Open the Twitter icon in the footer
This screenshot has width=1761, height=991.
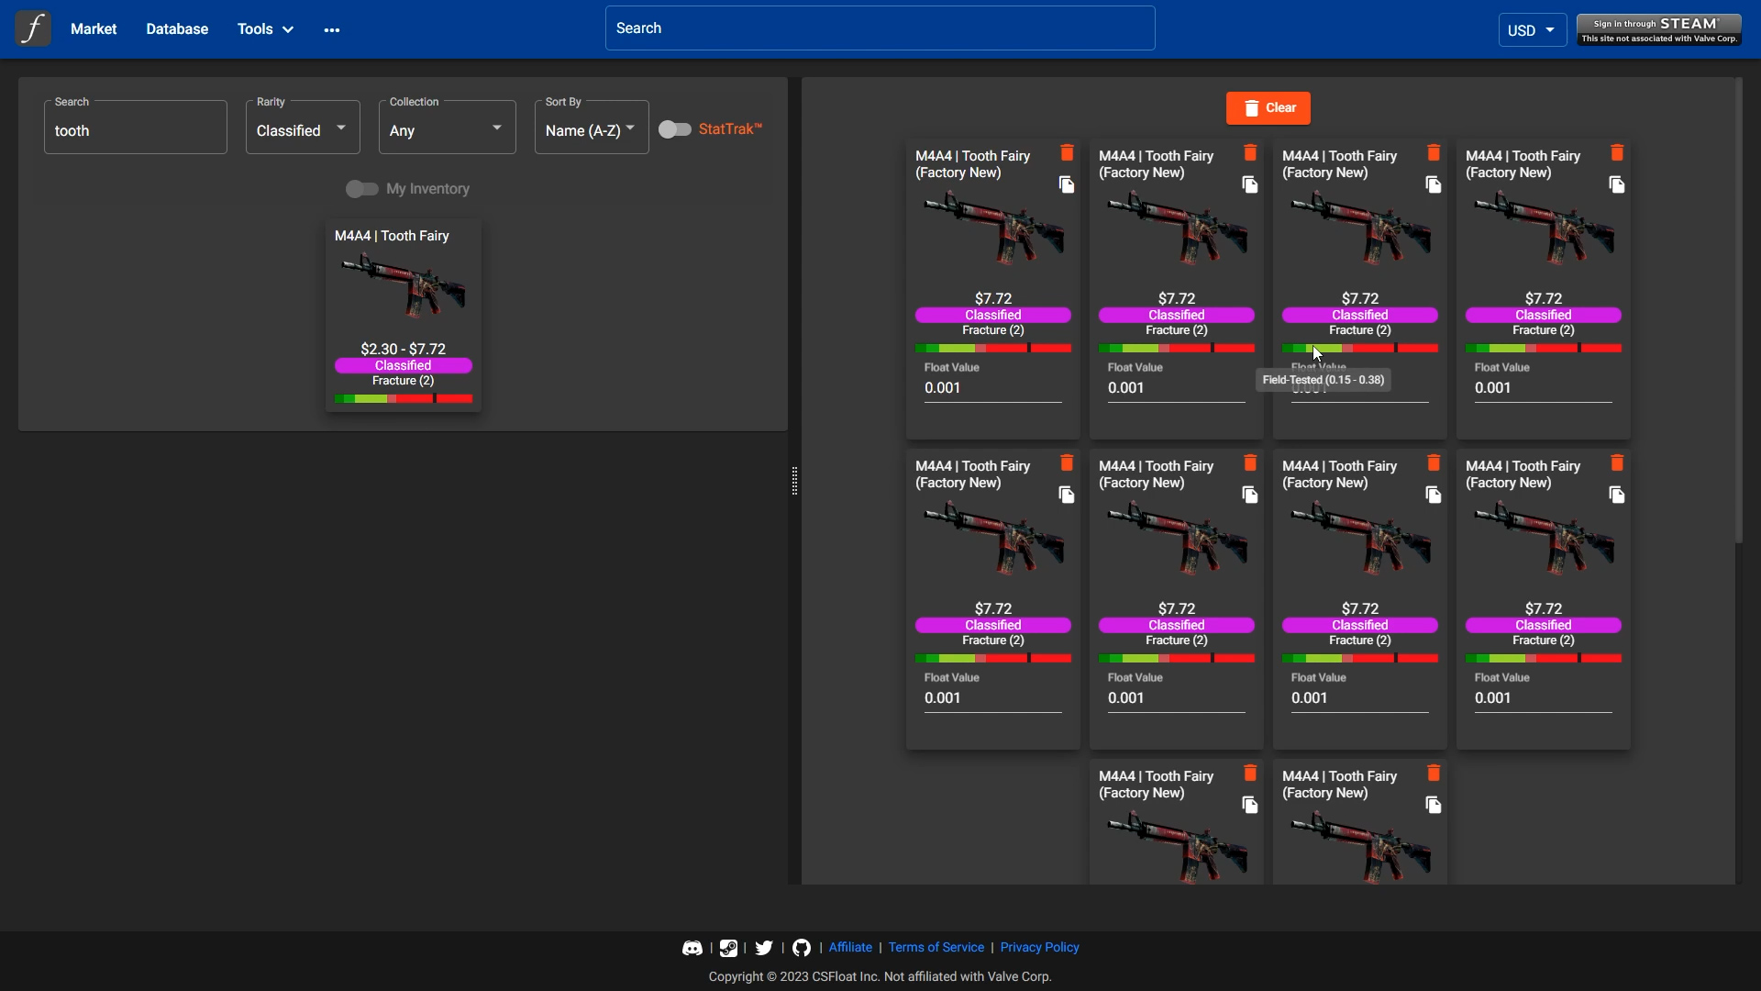coord(764,948)
